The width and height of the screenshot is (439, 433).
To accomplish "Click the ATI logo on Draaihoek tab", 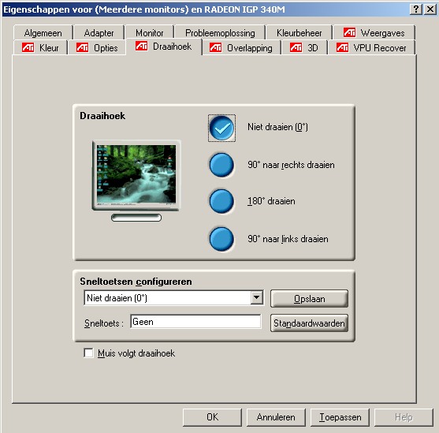I will (141, 46).
